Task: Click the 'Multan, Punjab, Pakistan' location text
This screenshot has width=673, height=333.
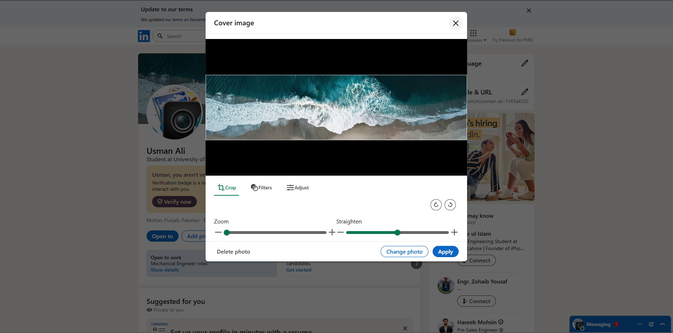Action: [x=173, y=220]
